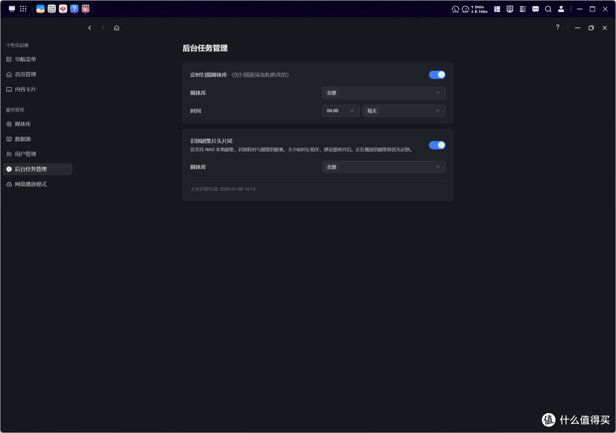
Task: Return home via the house icon
Action: (117, 28)
